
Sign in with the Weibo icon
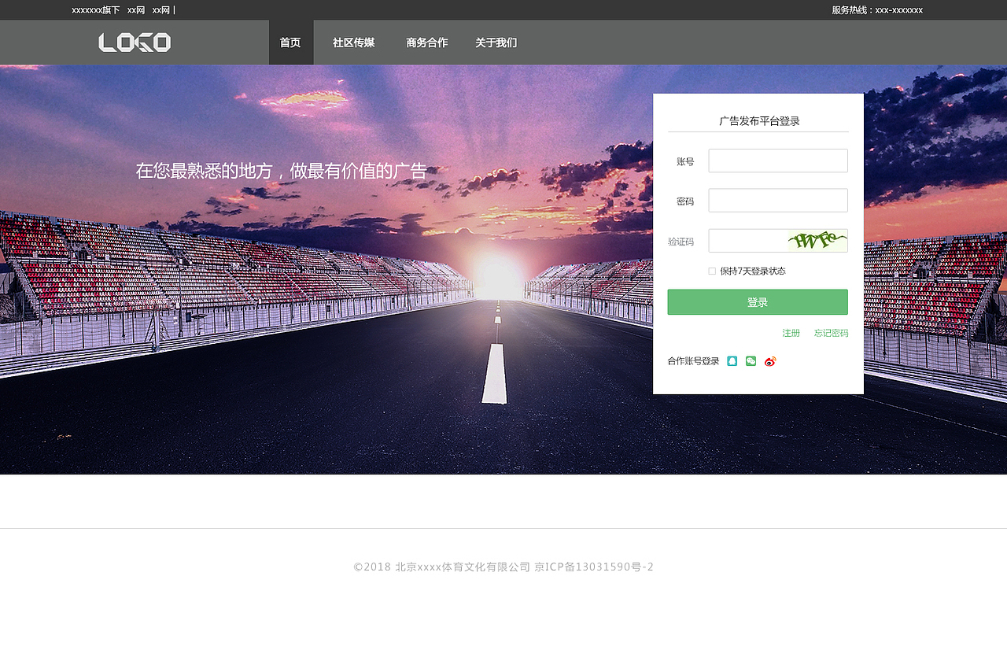(769, 360)
